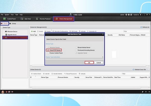Open the View menu
The image size is (151, 106).
click(12, 15)
